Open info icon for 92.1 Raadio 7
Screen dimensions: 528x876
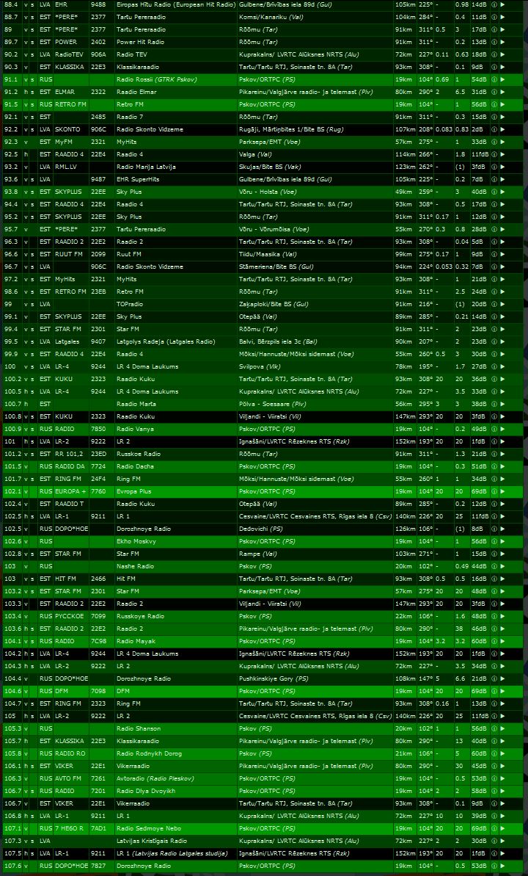coord(494,117)
